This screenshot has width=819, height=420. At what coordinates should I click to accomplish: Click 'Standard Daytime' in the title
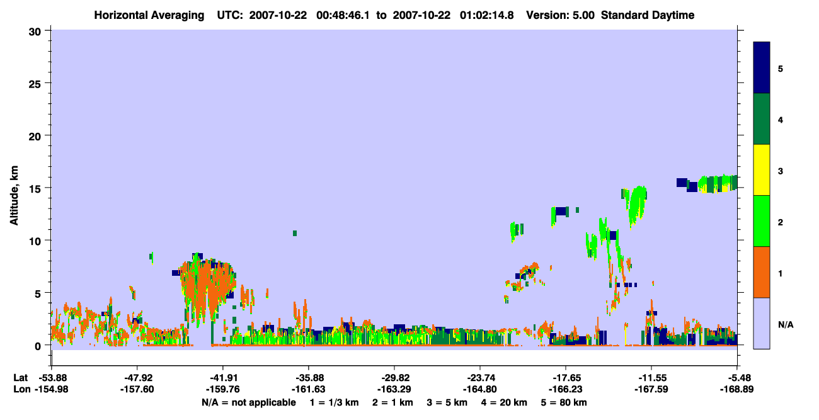(x=648, y=15)
